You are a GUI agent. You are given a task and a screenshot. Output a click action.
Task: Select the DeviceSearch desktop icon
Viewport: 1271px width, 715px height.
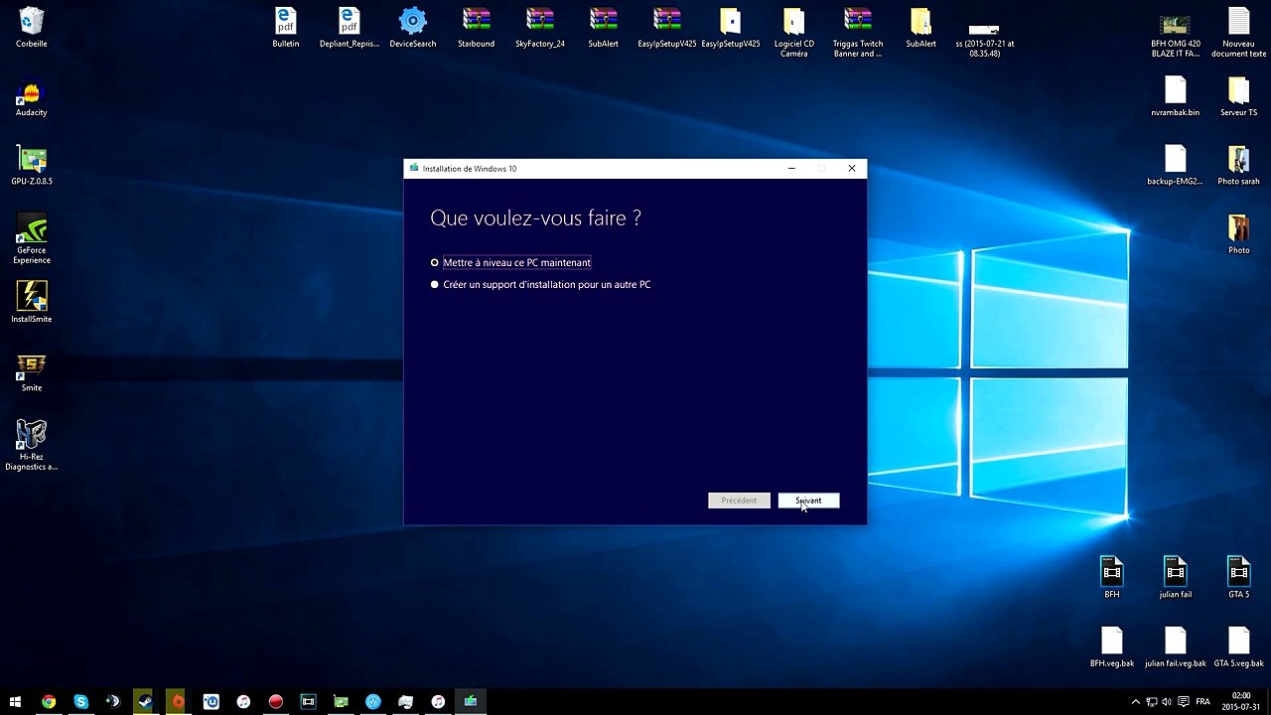click(x=413, y=28)
